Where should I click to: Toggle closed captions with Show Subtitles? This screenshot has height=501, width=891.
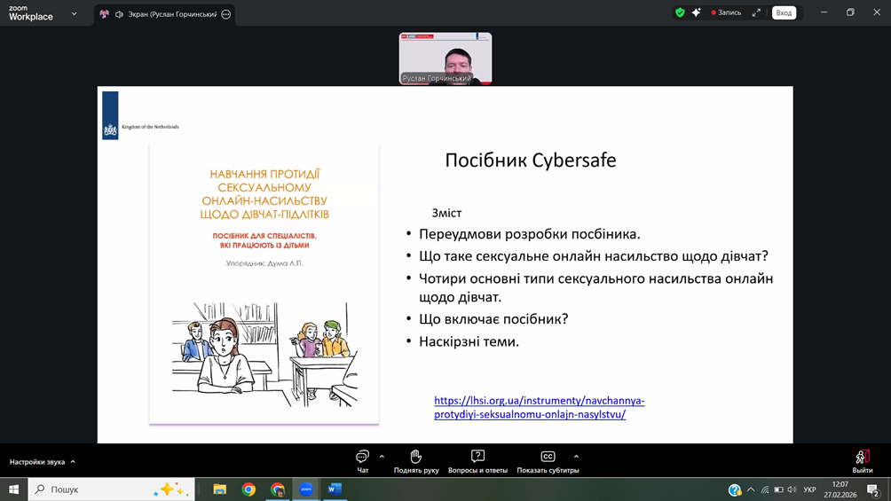click(548, 460)
